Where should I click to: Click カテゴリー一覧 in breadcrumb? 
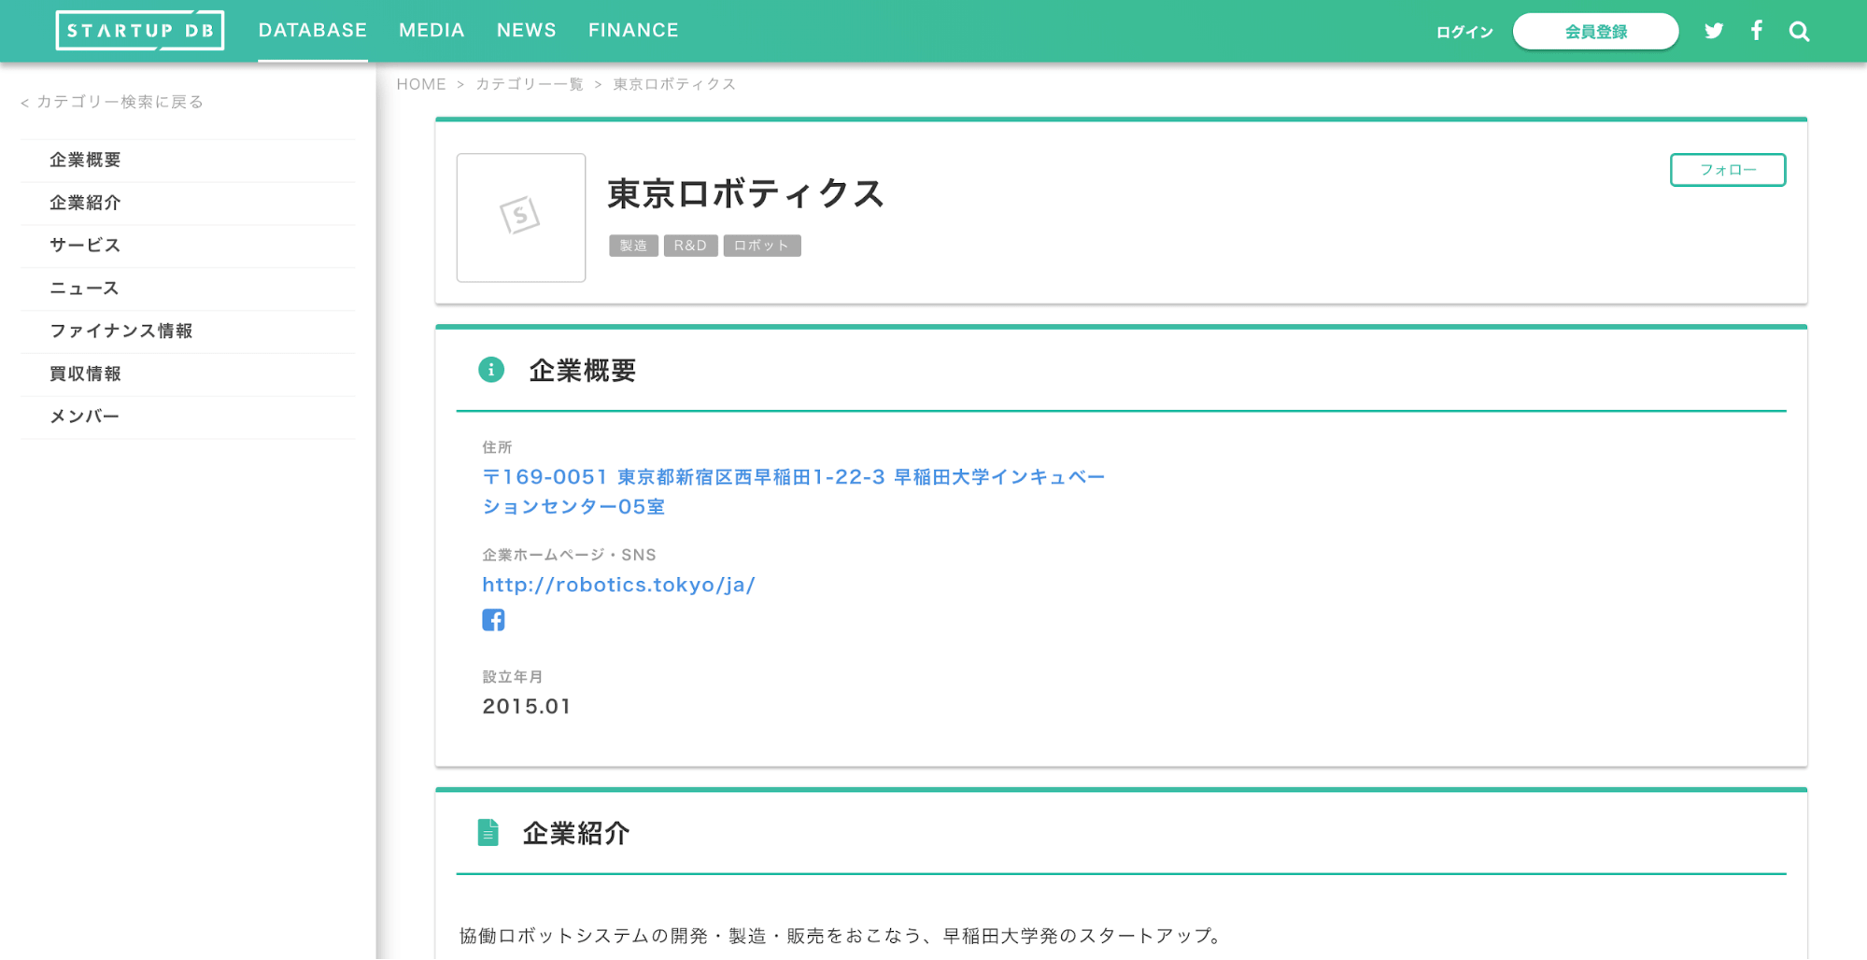(x=530, y=84)
